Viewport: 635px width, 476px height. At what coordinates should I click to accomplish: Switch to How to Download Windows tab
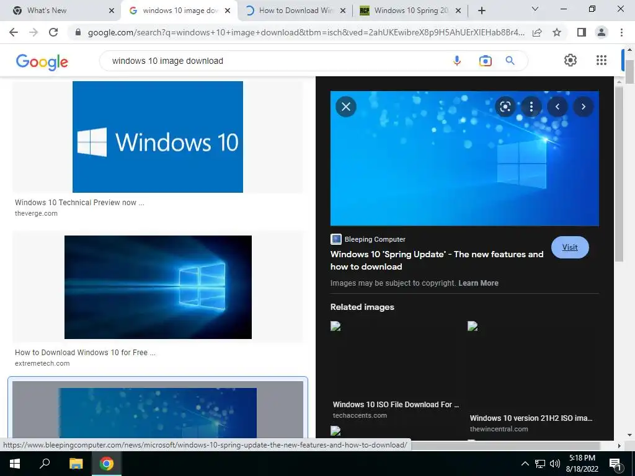coord(296,11)
